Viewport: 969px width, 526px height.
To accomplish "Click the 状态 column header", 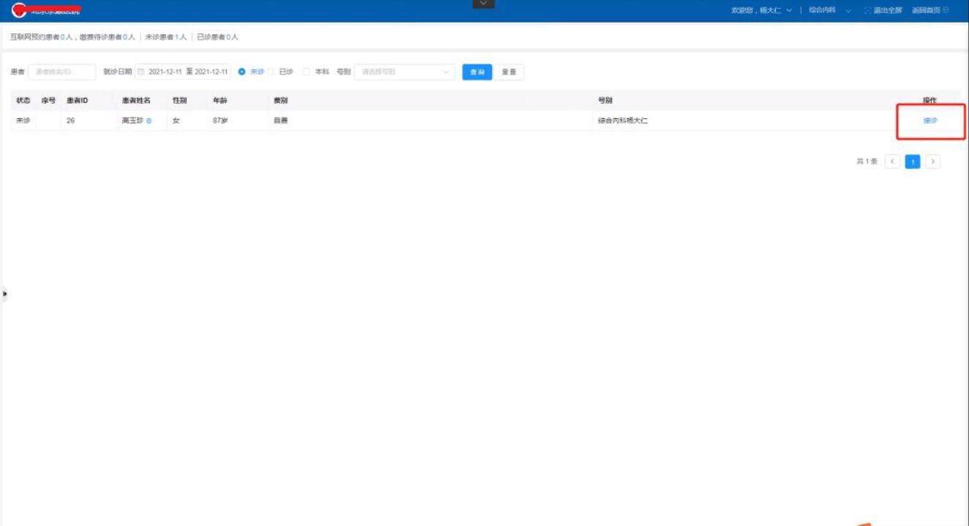I will point(23,100).
